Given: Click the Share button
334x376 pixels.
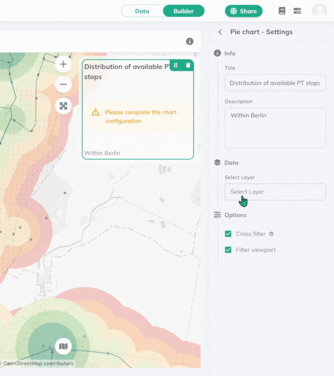Looking at the screenshot, I should click(244, 11).
